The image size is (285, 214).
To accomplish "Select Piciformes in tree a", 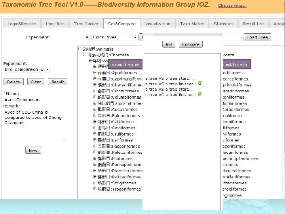I will tap(115, 159).
